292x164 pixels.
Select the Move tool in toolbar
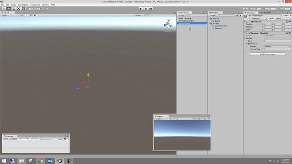tap(9, 9)
